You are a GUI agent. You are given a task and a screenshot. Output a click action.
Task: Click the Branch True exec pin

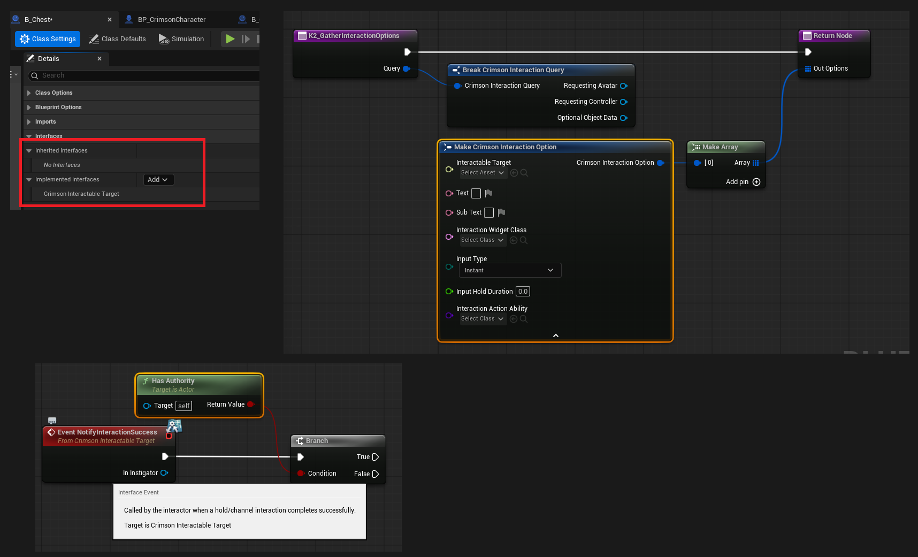pyautogui.click(x=376, y=457)
